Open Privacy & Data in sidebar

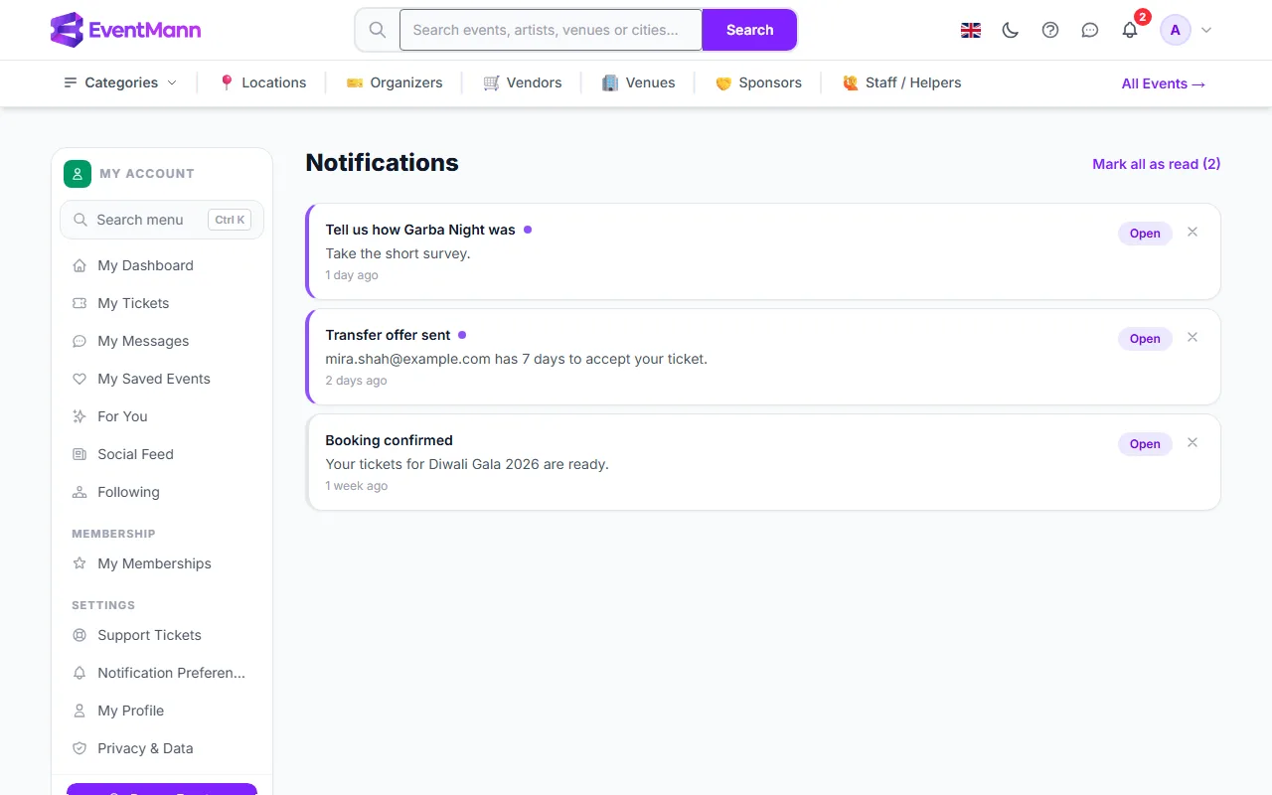pos(162,748)
